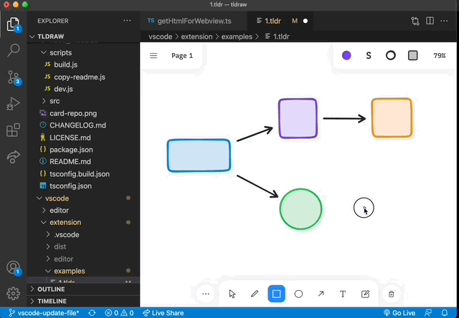This screenshot has height=318, width=459.
Task: Select the tldraw Rectangle tool
Action: click(x=276, y=294)
